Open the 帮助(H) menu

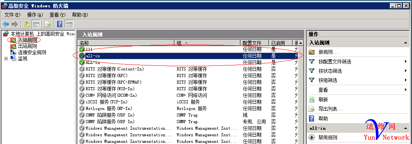click(x=80, y=15)
